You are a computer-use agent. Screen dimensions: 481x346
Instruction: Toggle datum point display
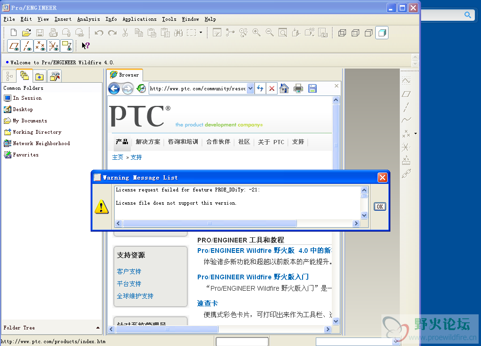coord(40,46)
